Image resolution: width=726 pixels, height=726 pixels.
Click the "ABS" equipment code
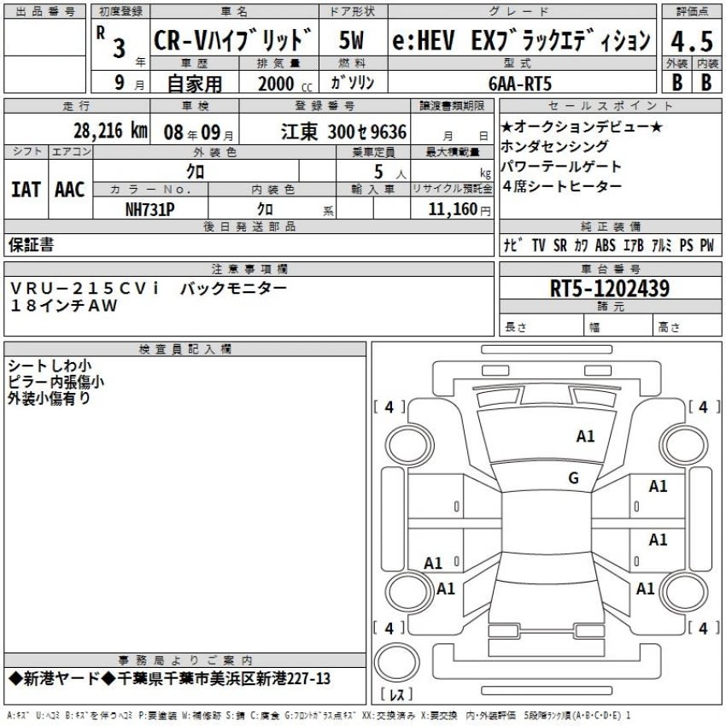606,245
